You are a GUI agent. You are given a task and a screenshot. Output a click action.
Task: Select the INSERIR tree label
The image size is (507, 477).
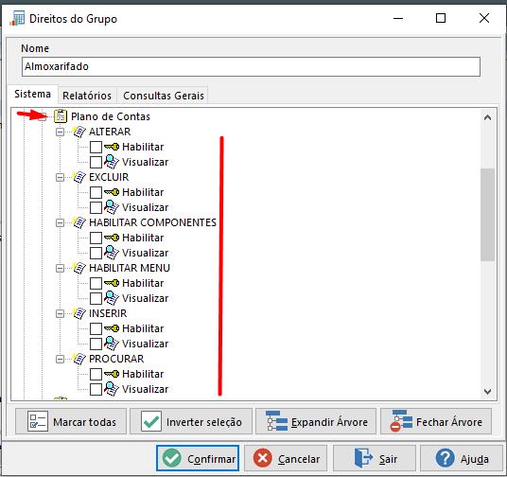108,313
